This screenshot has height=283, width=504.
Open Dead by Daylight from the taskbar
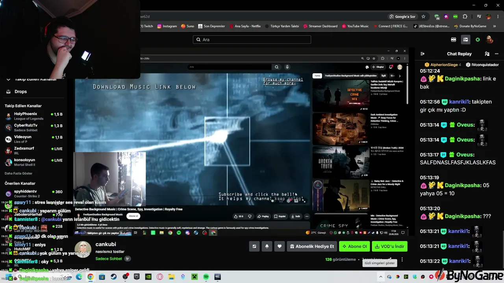pyautogui.click(x=217, y=277)
